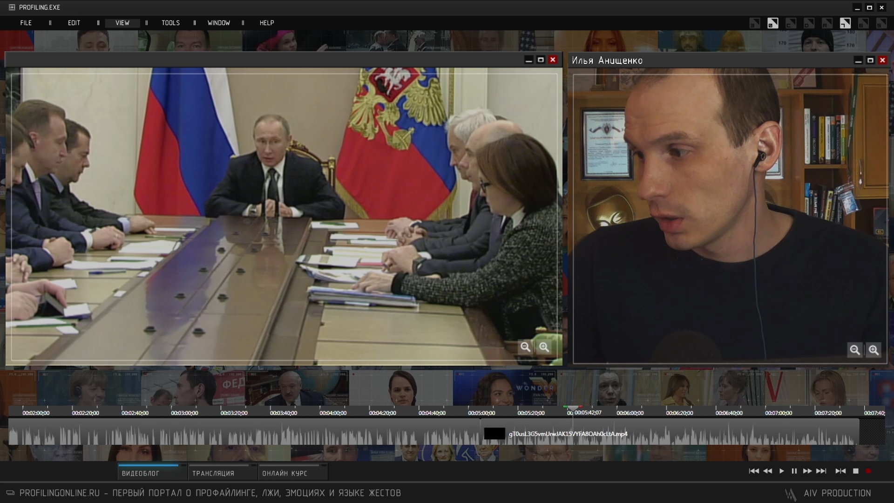The width and height of the screenshot is (894, 503).
Task: Open the FILE menu
Action: pos(26,23)
